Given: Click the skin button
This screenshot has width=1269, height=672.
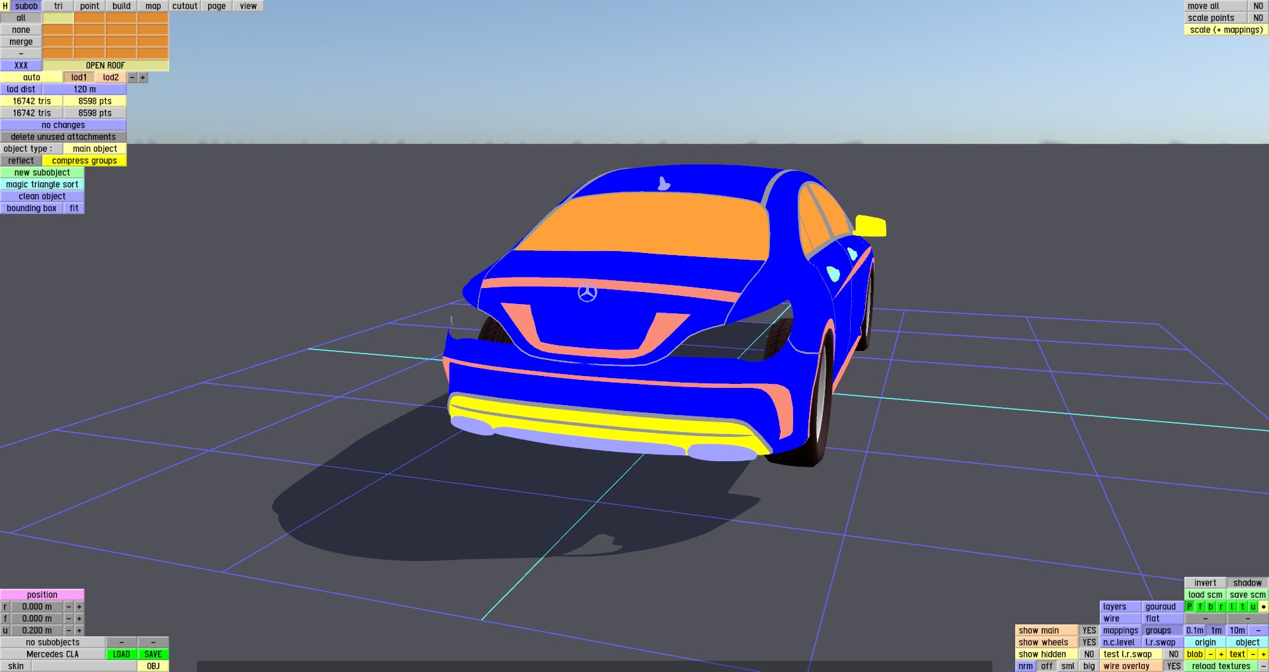Looking at the screenshot, I should point(16,666).
